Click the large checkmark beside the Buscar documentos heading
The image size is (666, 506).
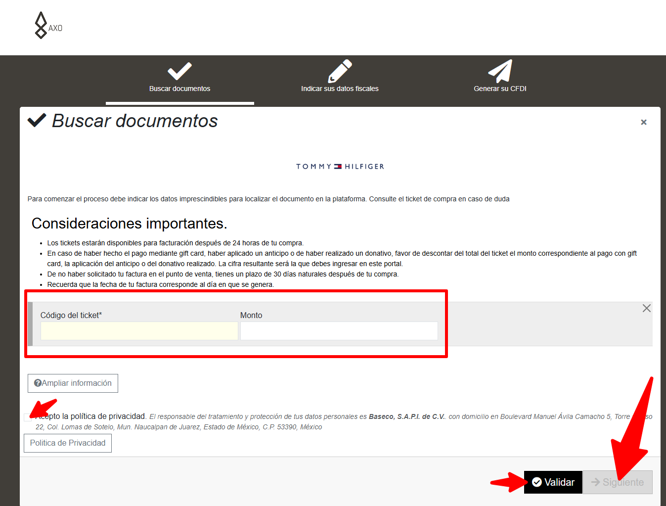click(x=37, y=121)
